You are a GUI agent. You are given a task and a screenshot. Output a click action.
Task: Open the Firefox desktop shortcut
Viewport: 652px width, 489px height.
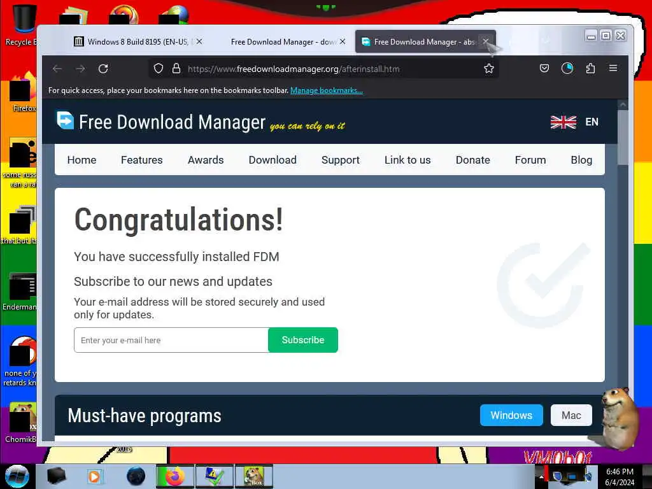23,92
